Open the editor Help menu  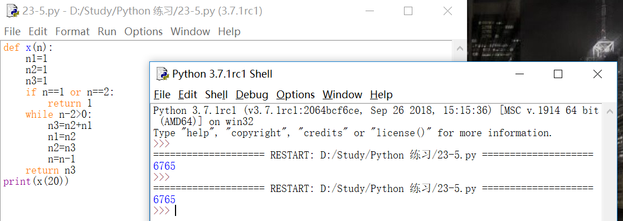229,31
